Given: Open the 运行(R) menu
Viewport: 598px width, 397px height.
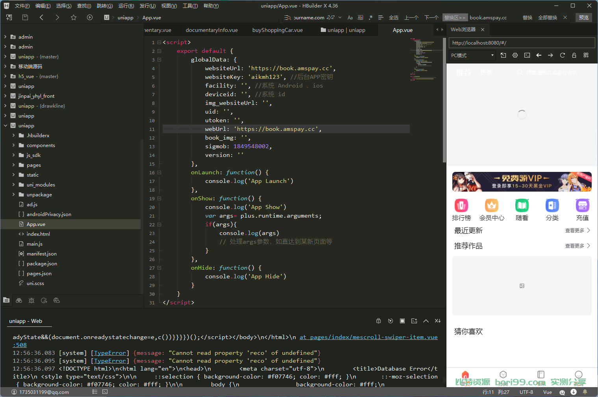Looking at the screenshot, I should click(x=126, y=6).
